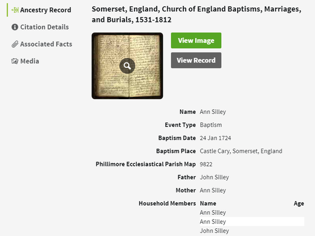315x236 pixels.
Task: Open the Ancestry Record tab
Action: pos(41,10)
